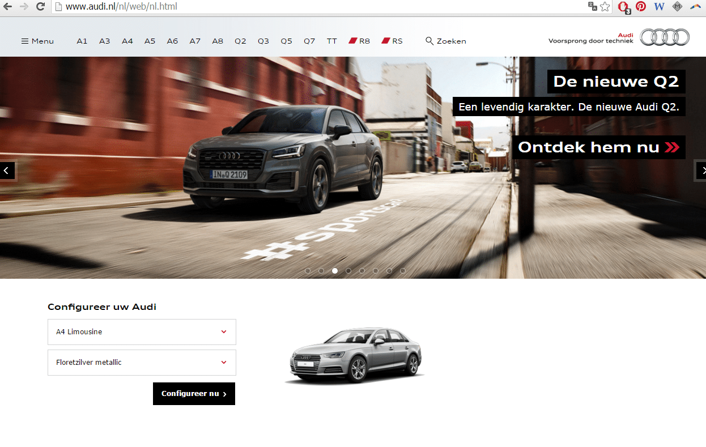Open the RS model menu
706x447 pixels.
tap(392, 41)
